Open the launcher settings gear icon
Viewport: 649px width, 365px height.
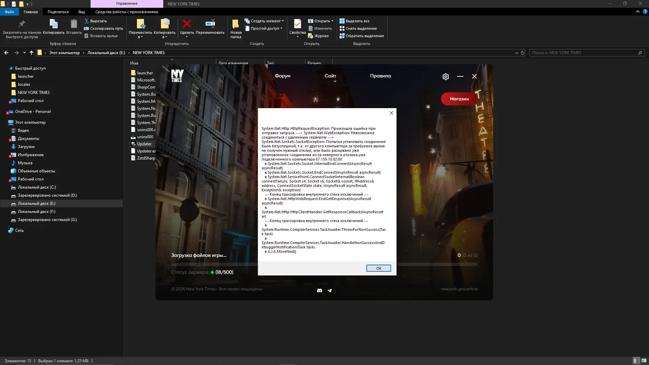point(446,77)
